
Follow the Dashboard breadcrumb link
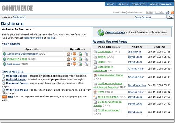click(x=19, y=17)
